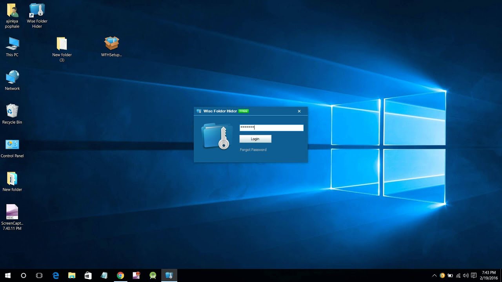502x282 pixels.
Task: Open the Android Studio taskbar icon
Action: (x=153, y=275)
